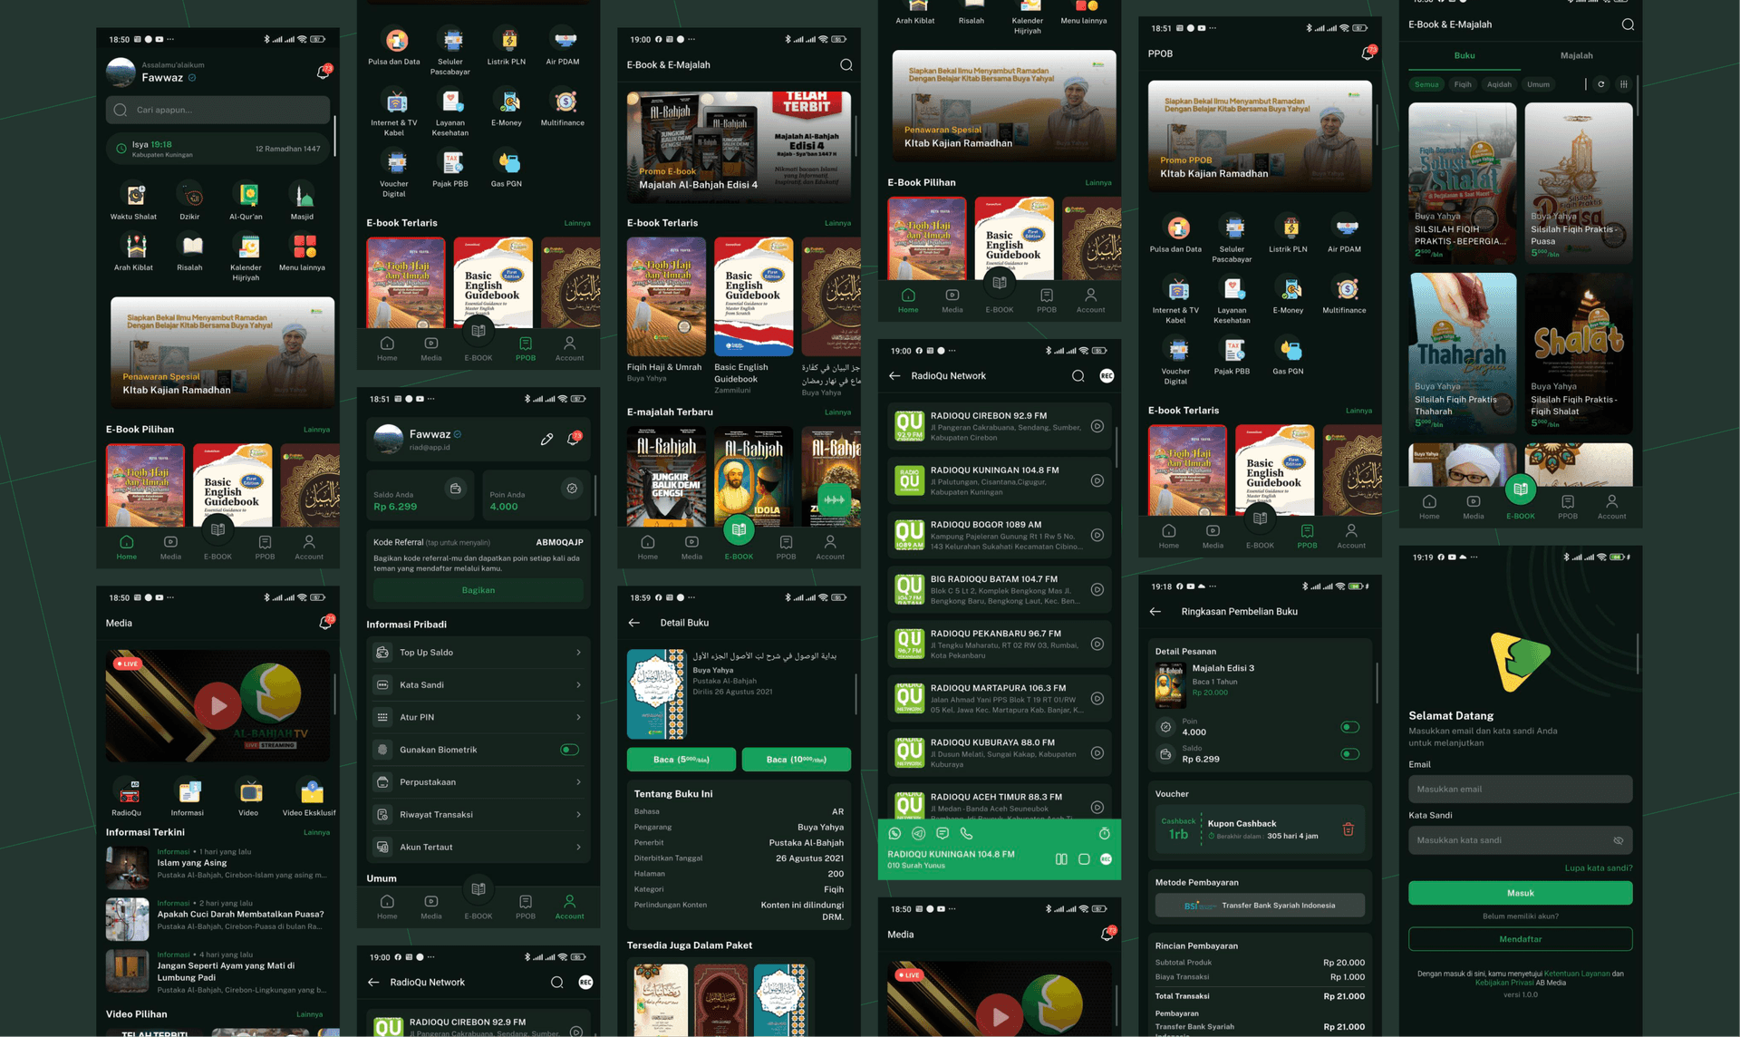This screenshot has width=1740, height=1037.
Task: Select the Aqidah category chip
Action: (x=1499, y=84)
